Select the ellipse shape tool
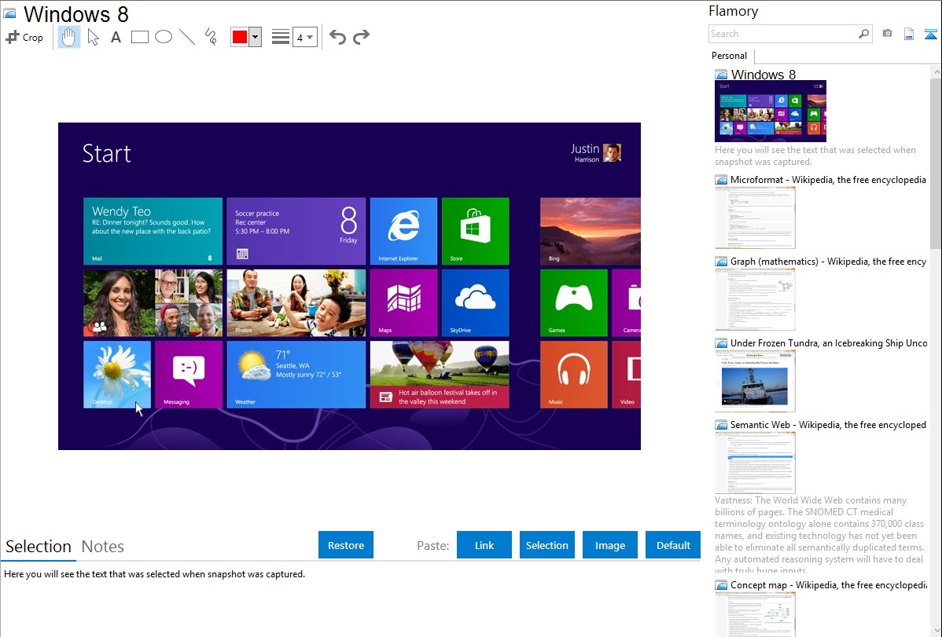Viewport: 942px width, 637px height. tap(164, 37)
